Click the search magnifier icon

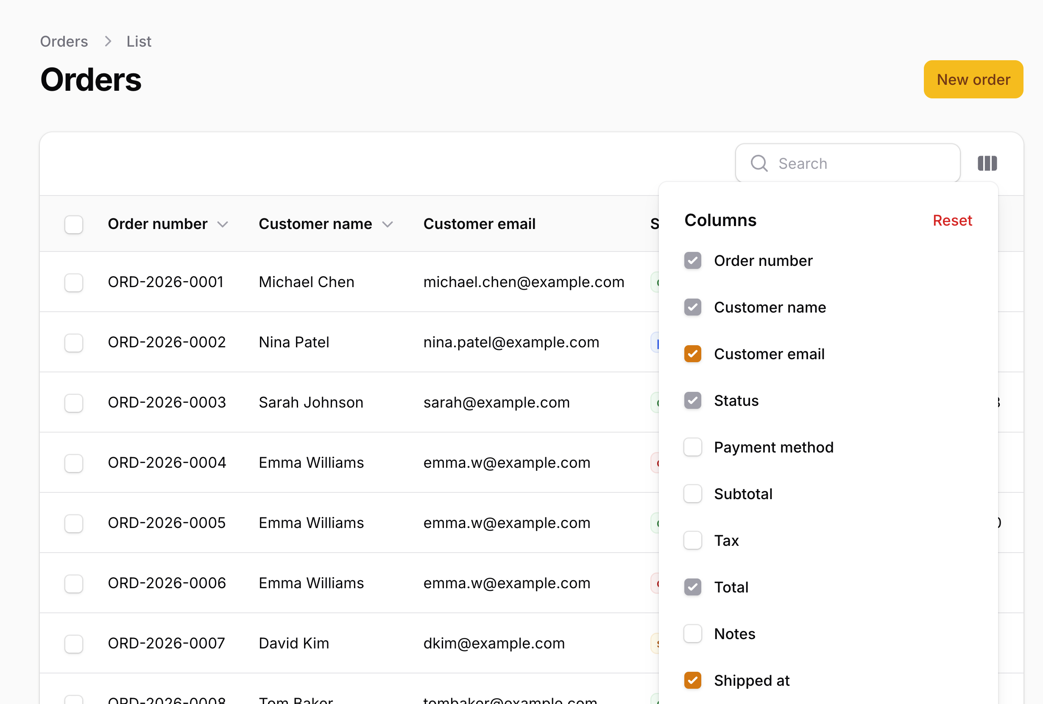(759, 163)
